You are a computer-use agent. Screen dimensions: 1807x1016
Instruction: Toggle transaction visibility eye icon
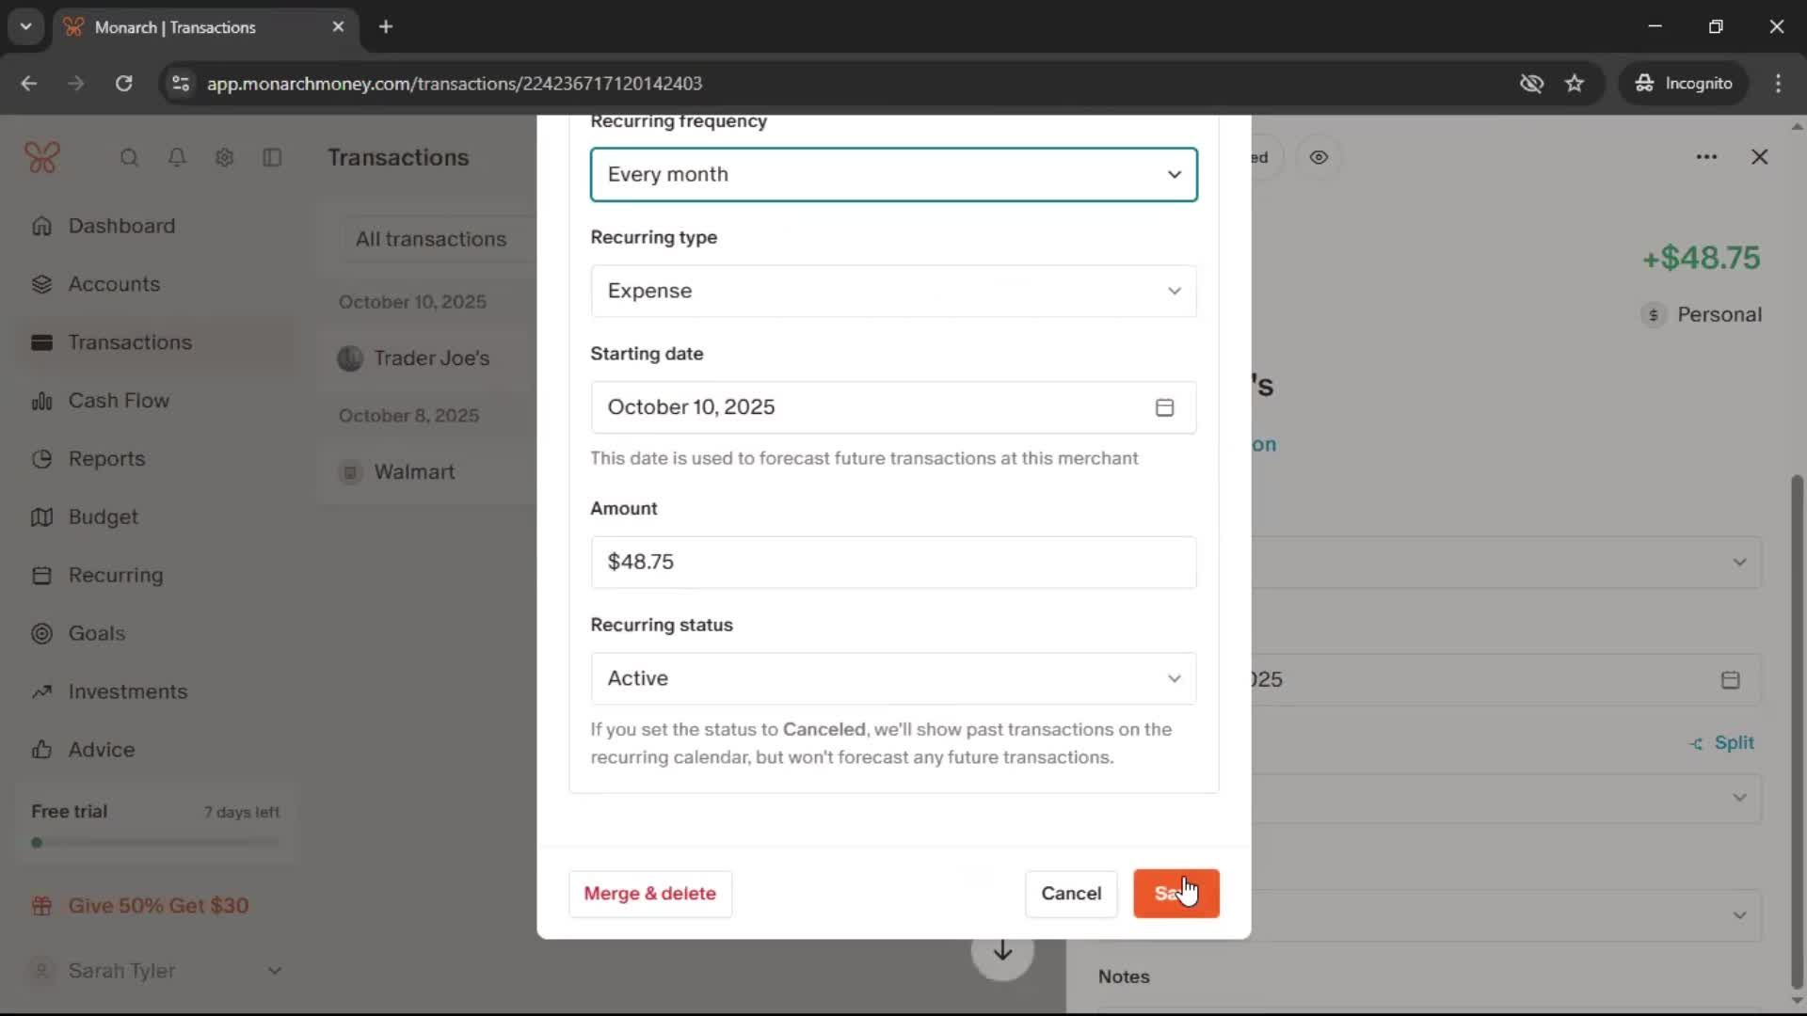[x=1319, y=157]
